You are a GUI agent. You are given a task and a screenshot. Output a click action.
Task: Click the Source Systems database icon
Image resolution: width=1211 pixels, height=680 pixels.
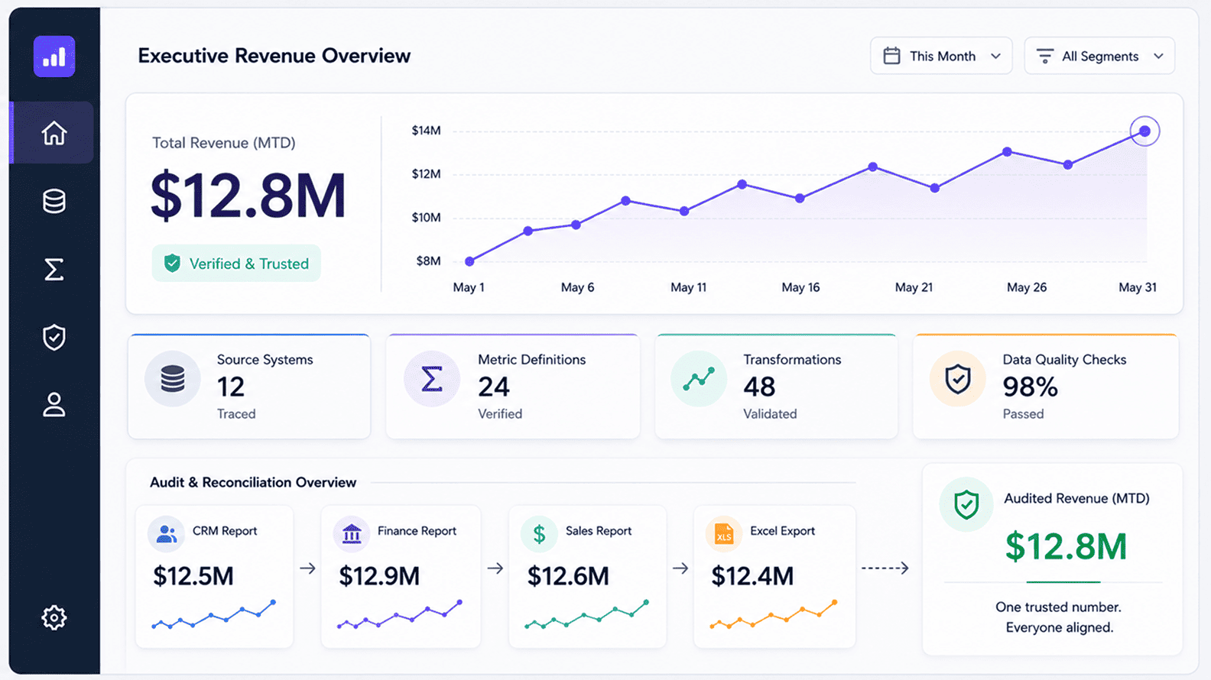pyautogui.click(x=173, y=379)
